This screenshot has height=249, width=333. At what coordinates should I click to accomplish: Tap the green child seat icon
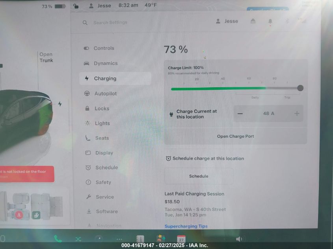tap(36, 215)
